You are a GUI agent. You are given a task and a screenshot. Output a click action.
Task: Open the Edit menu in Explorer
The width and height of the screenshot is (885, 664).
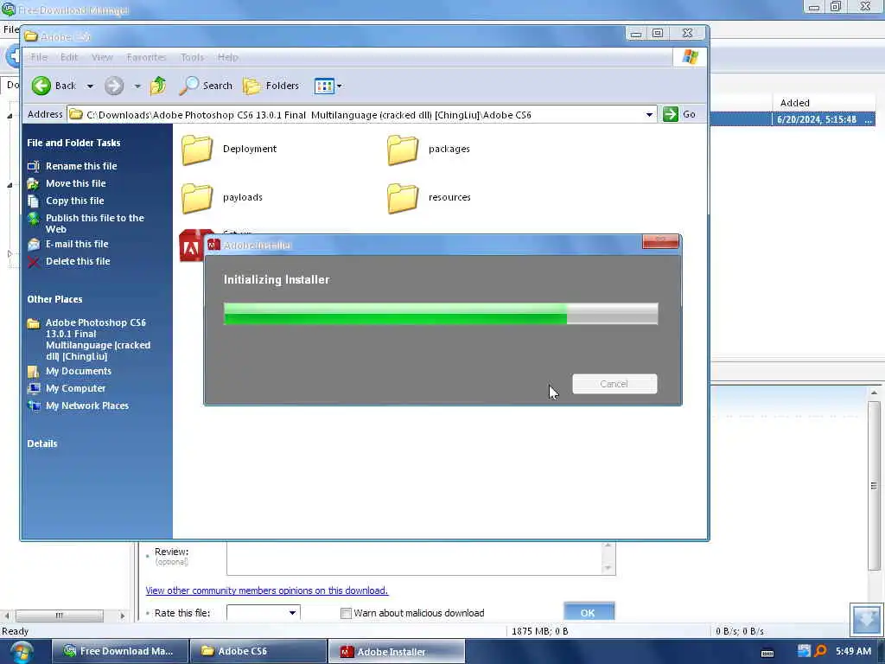pyautogui.click(x=69, y=58)
